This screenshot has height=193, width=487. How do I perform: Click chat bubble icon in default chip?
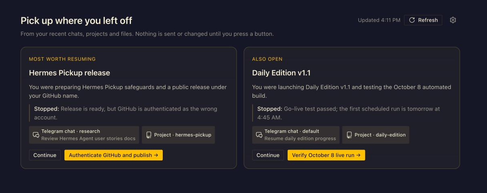pos(259,135)
